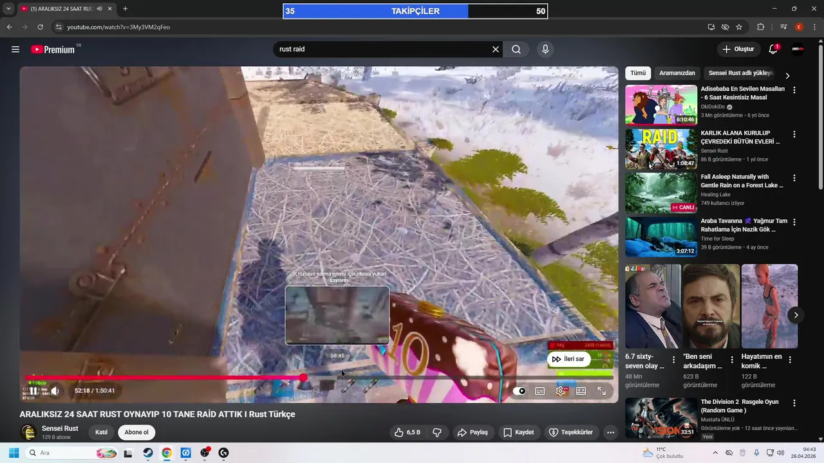Open options for '6.7 sixty-seven' short
This screenshot has height=463, width=824.
pos(673,360)
